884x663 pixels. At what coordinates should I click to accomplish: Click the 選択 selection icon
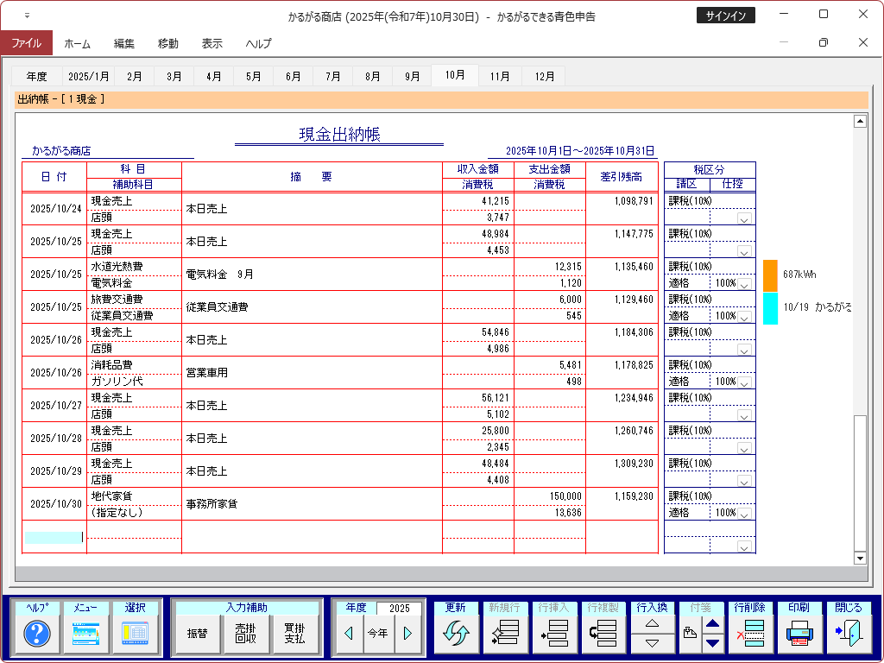(136, 634)
